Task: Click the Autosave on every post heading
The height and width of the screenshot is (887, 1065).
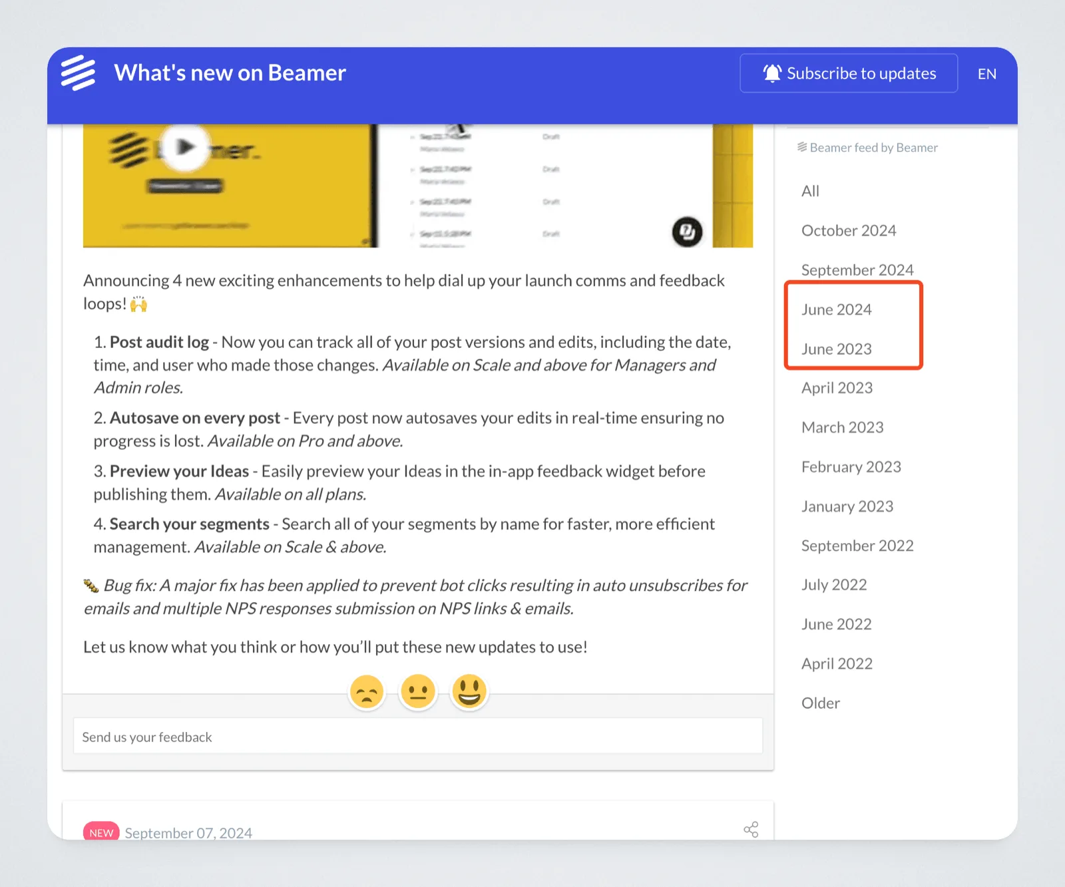Action: coord(195,418)
